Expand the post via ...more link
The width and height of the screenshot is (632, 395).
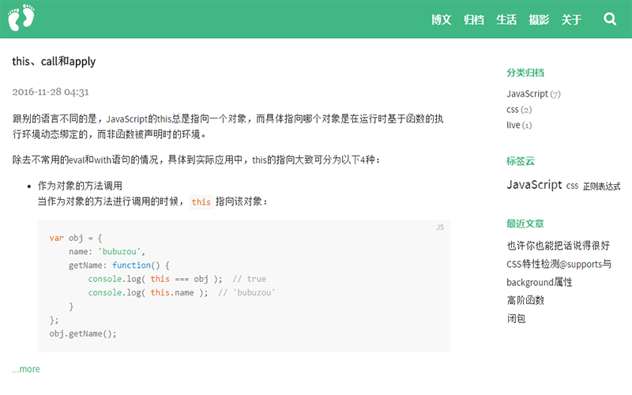(26, 369)
